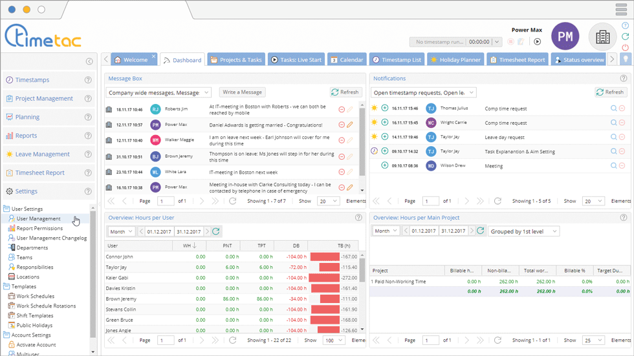634x356 pixels.
Task: Refresh the Notifications panel
Action: click(611, 92)
